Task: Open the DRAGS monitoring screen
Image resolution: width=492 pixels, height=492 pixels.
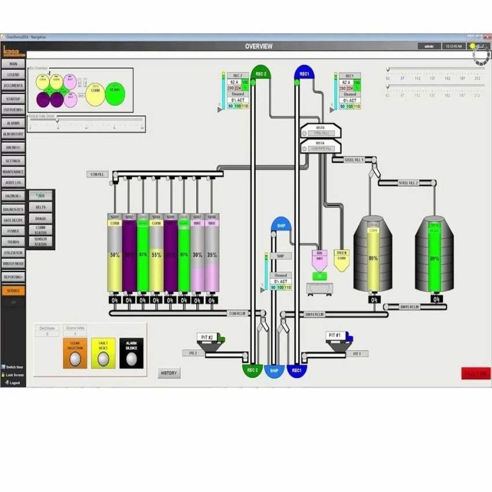Action: click(41, 218)
